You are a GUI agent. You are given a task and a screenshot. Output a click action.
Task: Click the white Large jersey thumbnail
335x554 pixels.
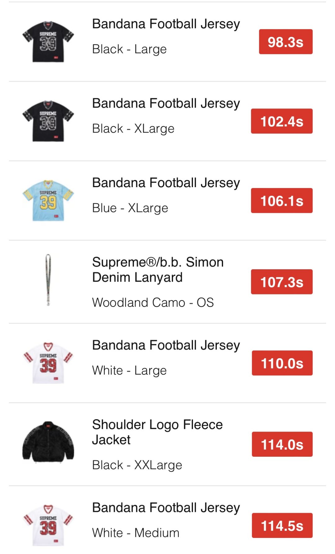tap(48, 363)
